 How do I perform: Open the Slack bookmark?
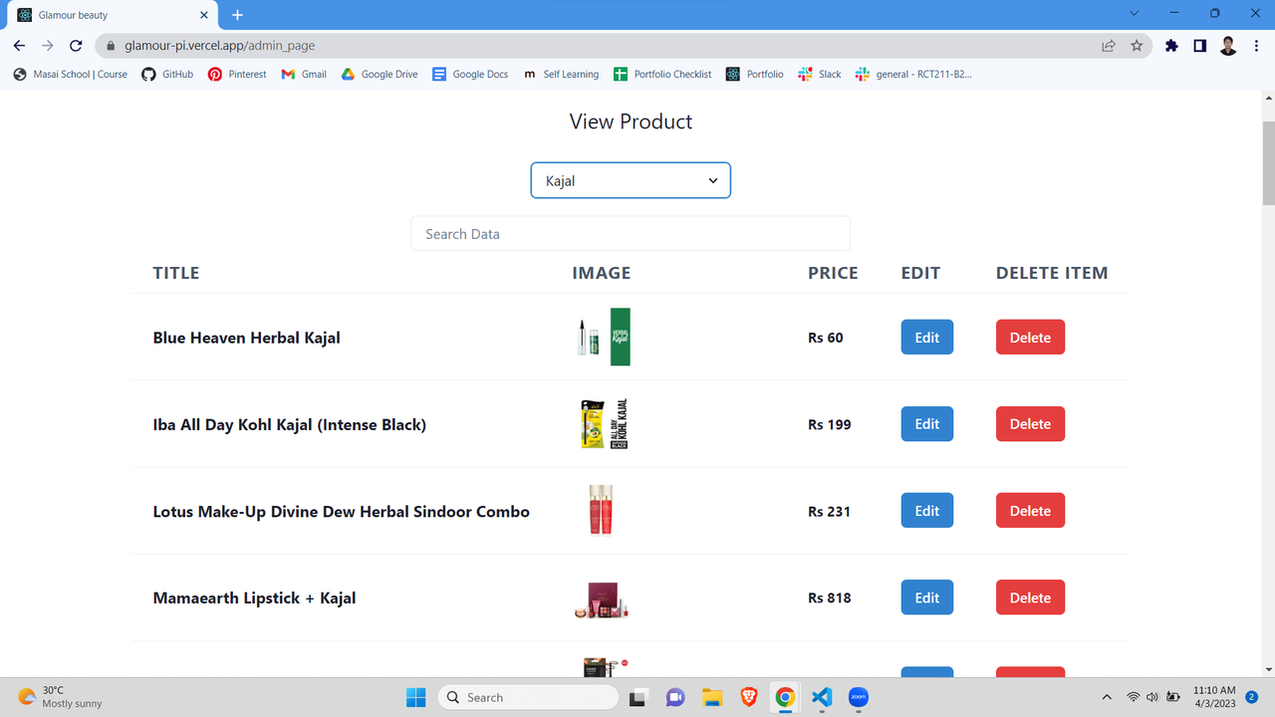tap(820, 74)
